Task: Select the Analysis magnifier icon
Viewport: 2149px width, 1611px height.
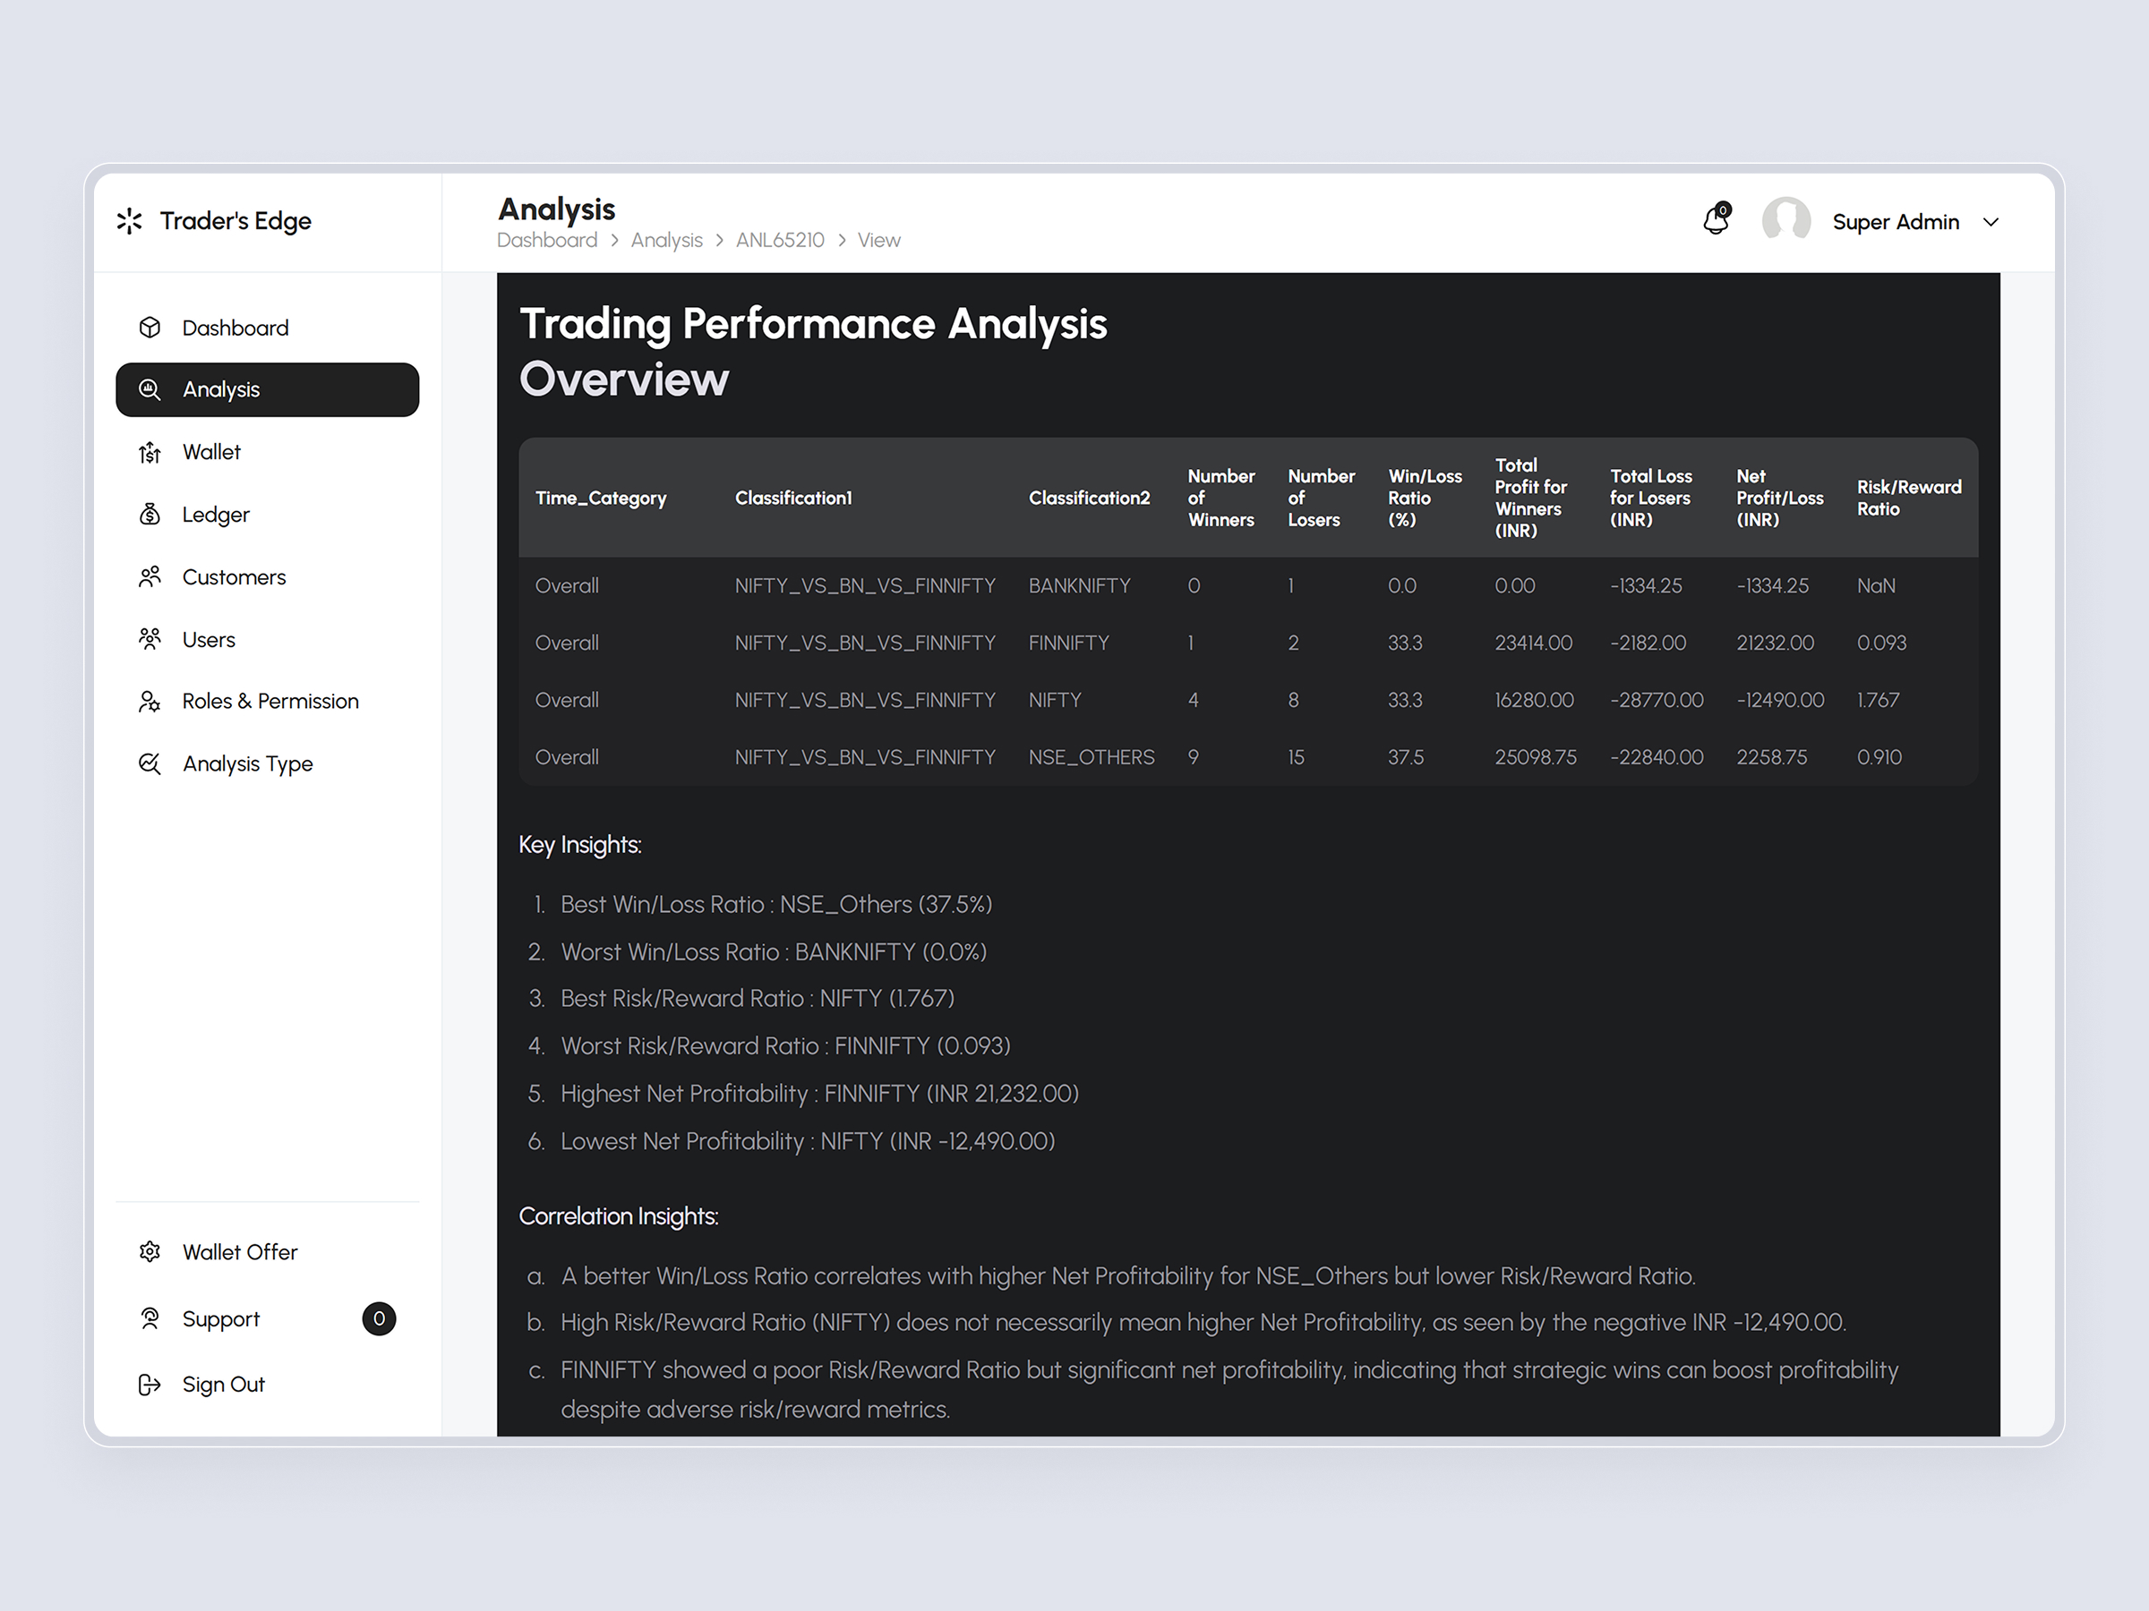Action: (x=150, y=389)
